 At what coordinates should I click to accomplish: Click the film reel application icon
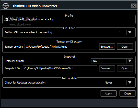coord(6,6)
